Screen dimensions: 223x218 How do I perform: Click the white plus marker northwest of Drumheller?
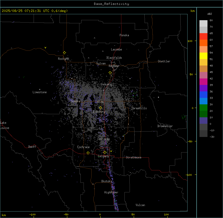click(x=158, y=97)
